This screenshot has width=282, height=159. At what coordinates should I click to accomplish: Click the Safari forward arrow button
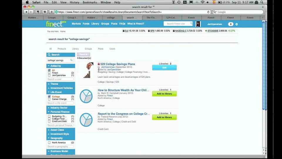point(31,12)
